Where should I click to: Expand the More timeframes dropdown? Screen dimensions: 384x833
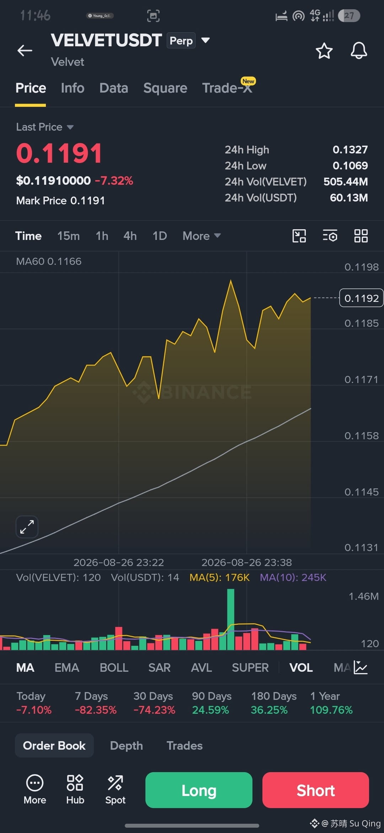tap(202, 236)
